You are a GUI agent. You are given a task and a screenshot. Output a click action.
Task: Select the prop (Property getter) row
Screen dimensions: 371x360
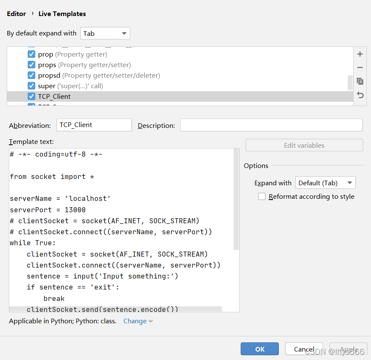[180, 54]
